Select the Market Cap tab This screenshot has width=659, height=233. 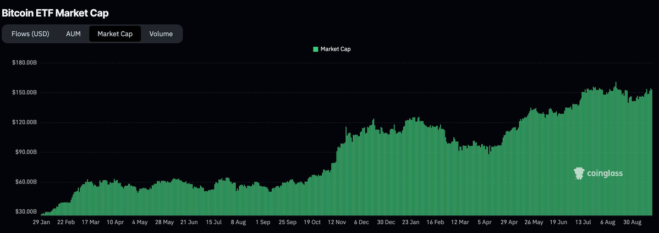coord(115,34)
